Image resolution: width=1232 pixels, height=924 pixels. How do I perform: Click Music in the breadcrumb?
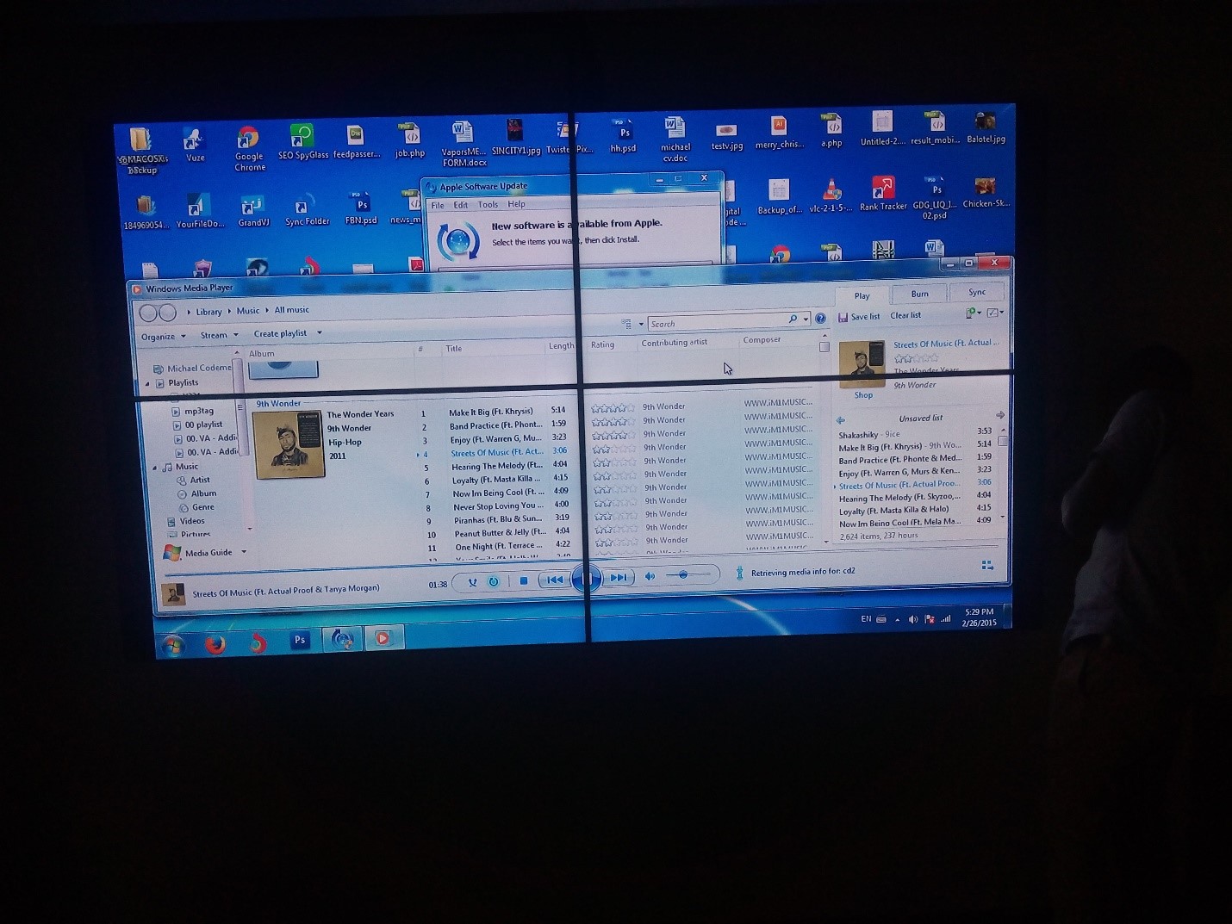click(x=248, y=311)
